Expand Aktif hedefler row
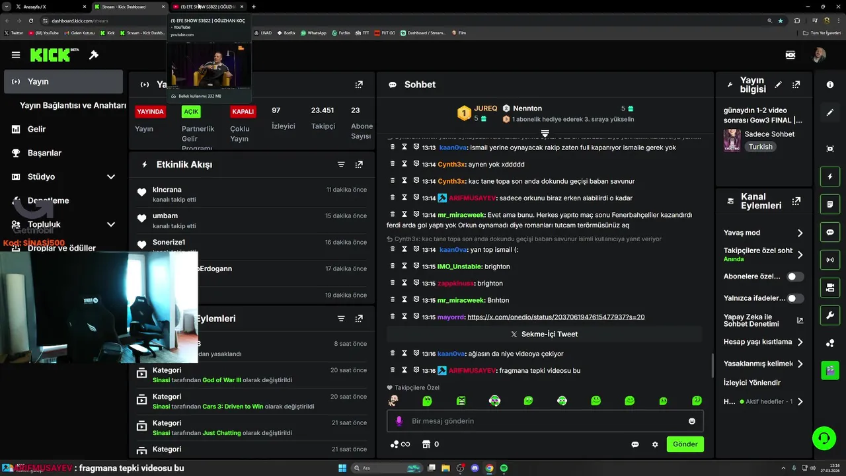The image size is (846, 476). (764, 401)
